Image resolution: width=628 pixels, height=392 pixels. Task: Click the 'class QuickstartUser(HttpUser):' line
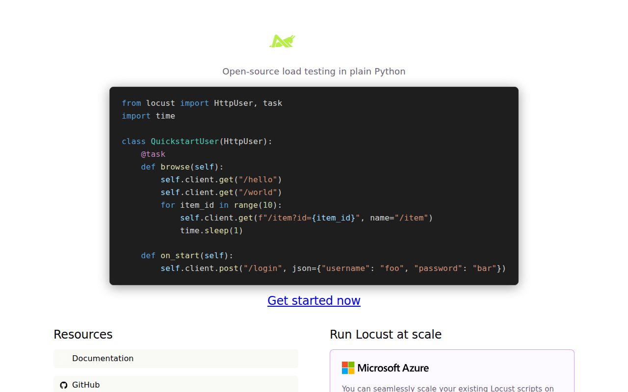click(x=197, y=141)
